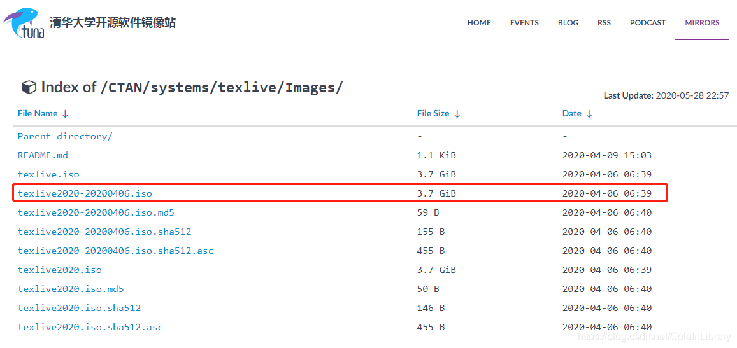Select the MIRRORS navigation tab
This screenshot has width=737, height=348.
(x=702, y=22)
